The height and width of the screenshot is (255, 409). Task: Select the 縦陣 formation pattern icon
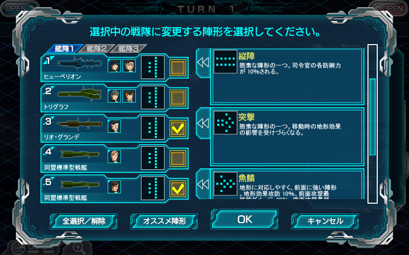[x=226, y=62]
